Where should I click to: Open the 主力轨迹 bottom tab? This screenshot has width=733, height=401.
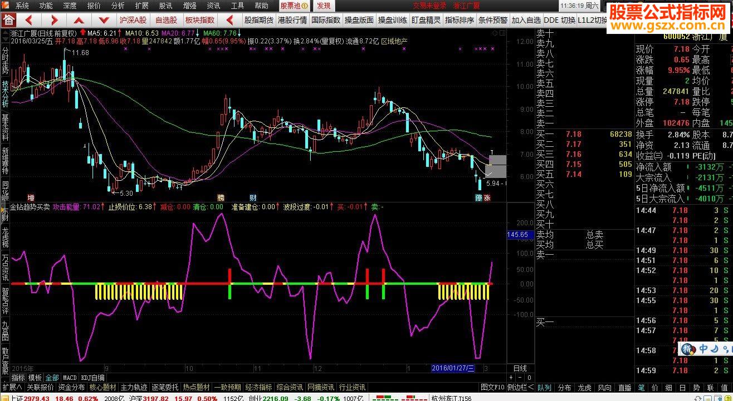(134, 387)
